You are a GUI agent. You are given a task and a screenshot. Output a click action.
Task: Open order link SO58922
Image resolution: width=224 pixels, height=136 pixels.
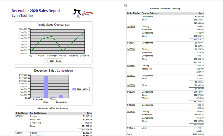pyautogui.click(x=19, y=116)
